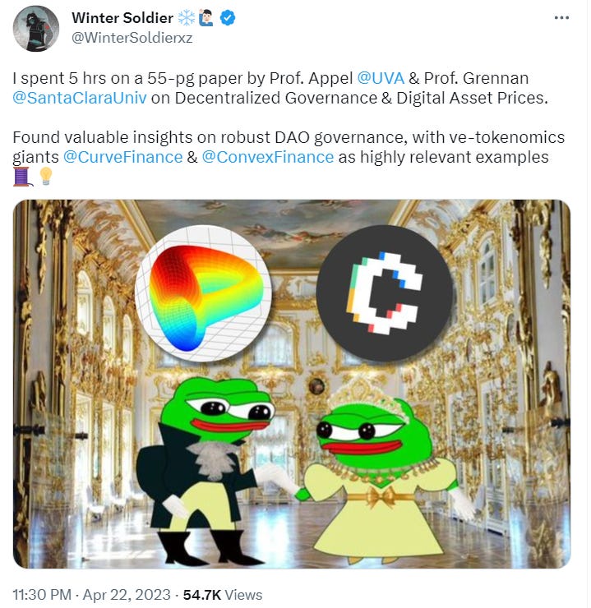Image resolution: width=591 pixels, height=608 pixels.
Task: Click the Apr 22, 2023 date
Action: [x=127, y=595]
